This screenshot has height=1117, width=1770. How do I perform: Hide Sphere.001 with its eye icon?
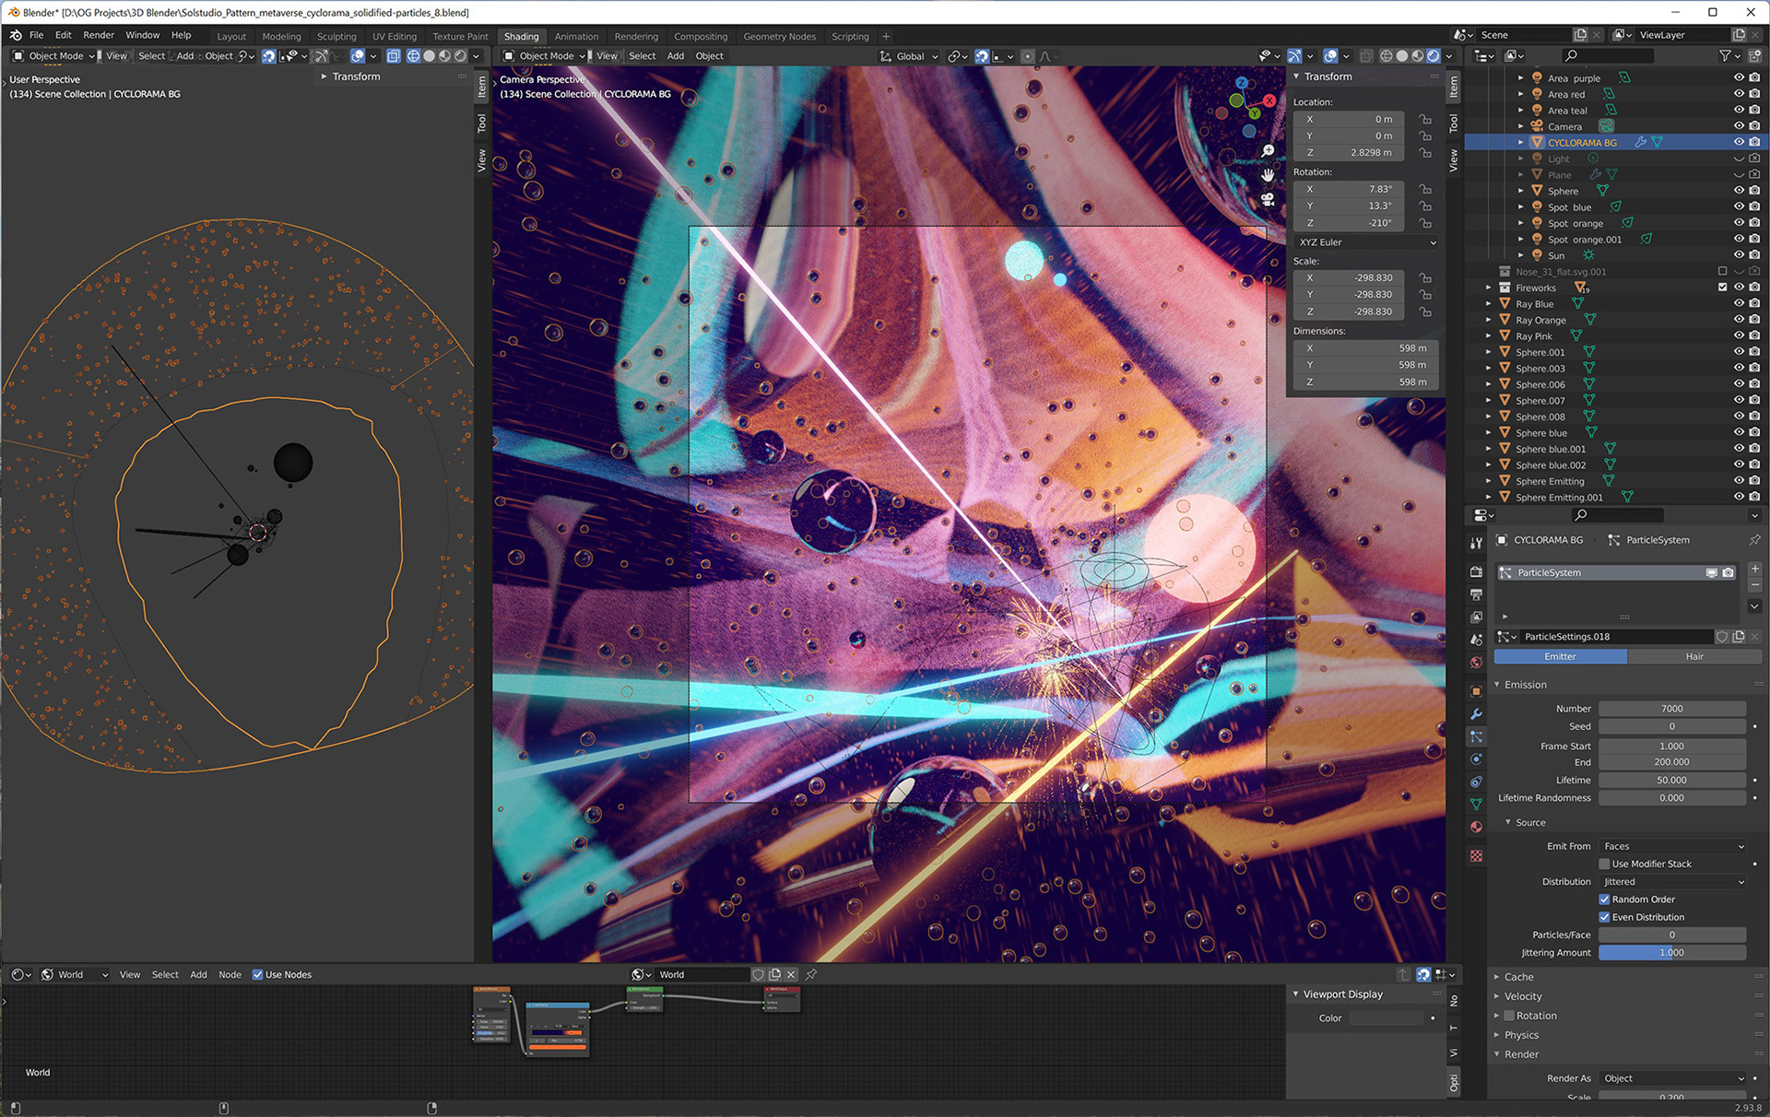click(1738, 352)
